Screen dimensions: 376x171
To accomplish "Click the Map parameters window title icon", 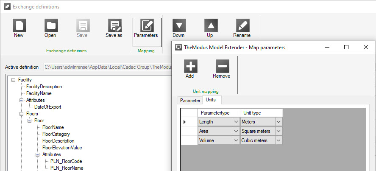I will point(178,48).
